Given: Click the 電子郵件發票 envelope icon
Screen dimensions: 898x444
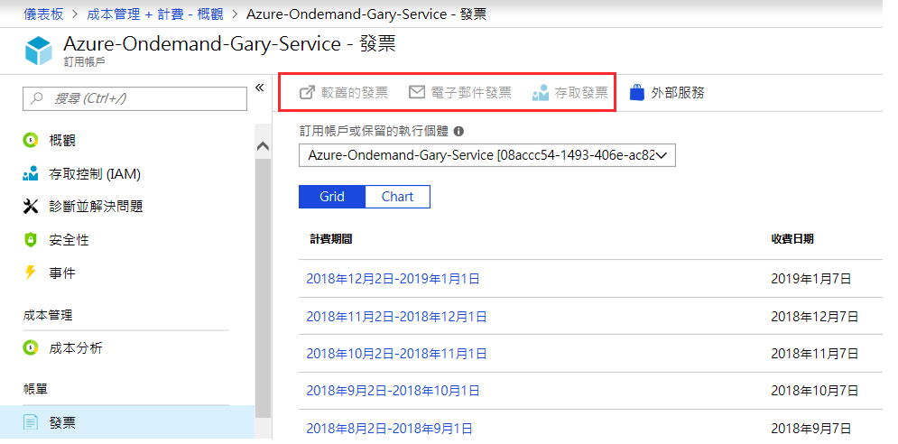Looking at the screenshot, I should (x=416, y=92).
